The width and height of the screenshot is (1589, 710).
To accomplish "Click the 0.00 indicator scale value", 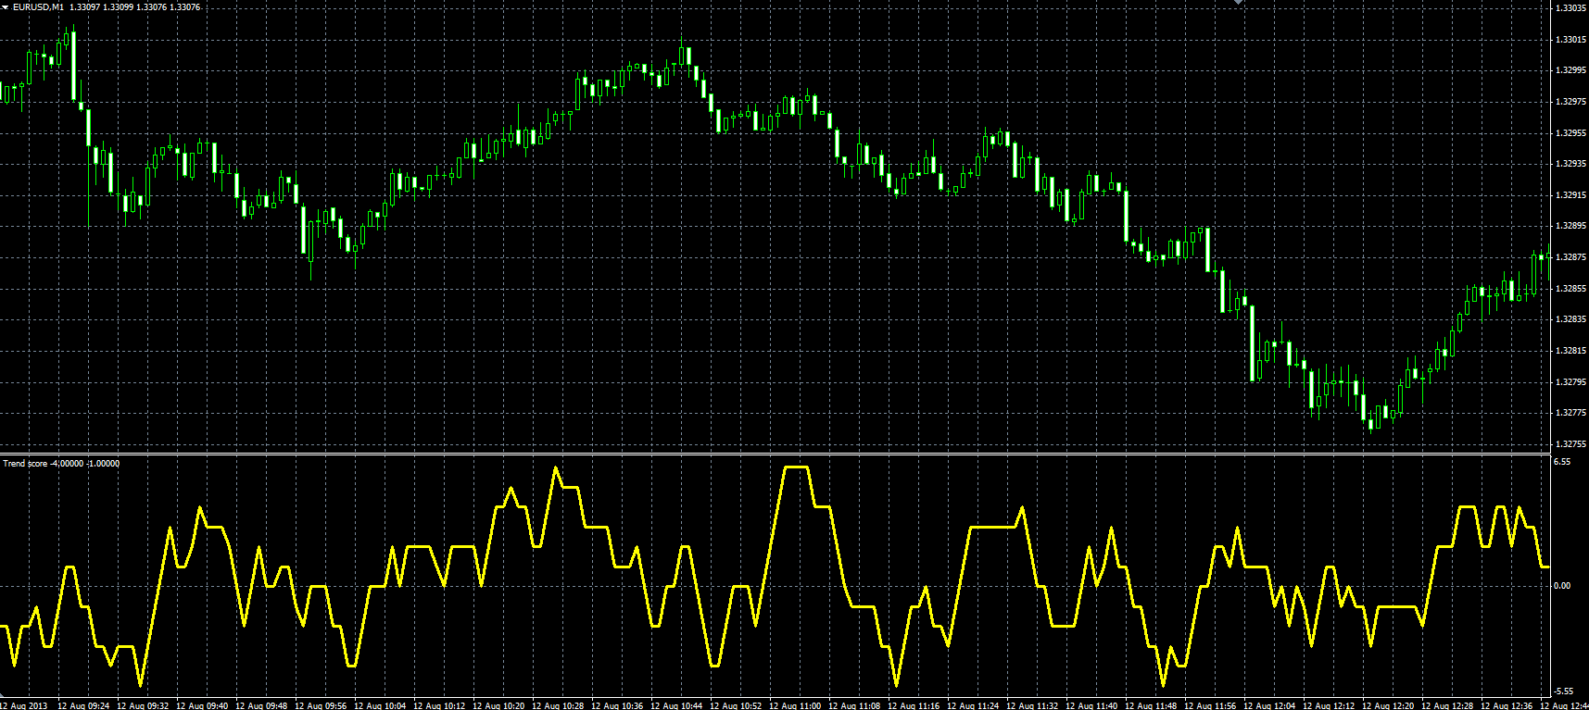I will click(1561, 586).
